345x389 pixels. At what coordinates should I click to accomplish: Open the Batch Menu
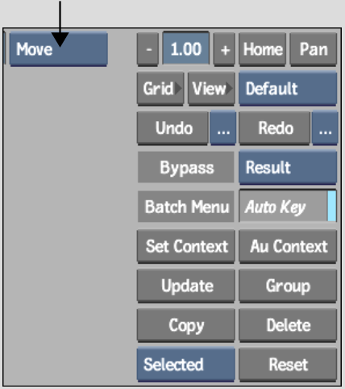point(186,207)
